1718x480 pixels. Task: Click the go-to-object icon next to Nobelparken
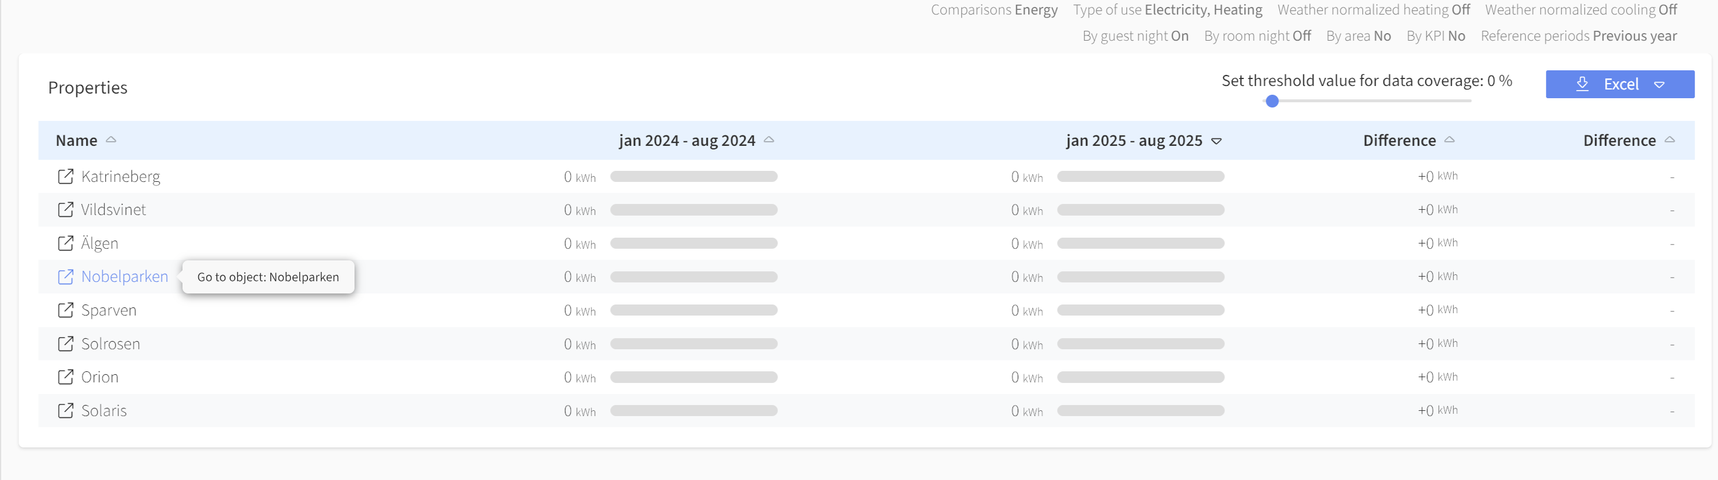coord(65,277)
